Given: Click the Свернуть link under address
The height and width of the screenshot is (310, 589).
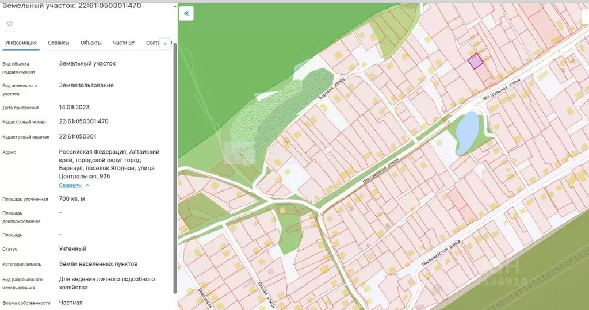Looking at the screenshot, I should 70,185.
